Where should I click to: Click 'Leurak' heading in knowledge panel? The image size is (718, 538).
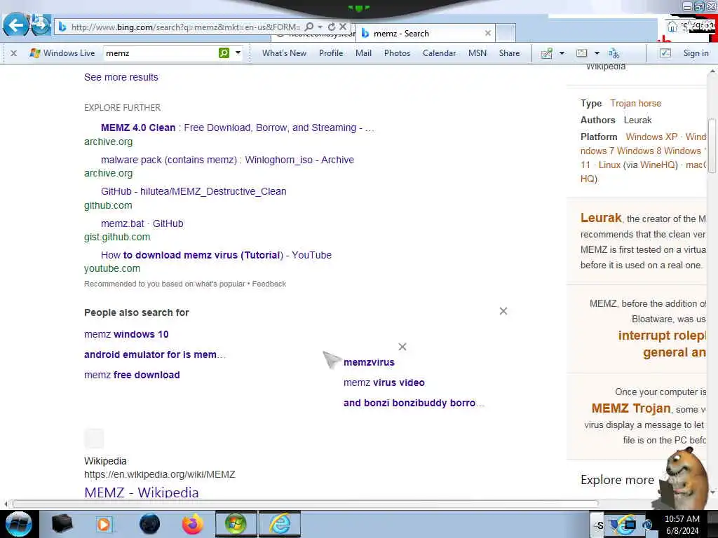click(601, 218)
